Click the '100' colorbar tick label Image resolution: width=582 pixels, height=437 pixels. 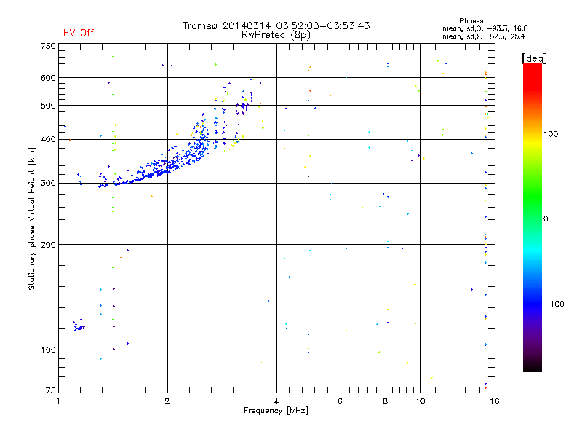coord(551,134)
